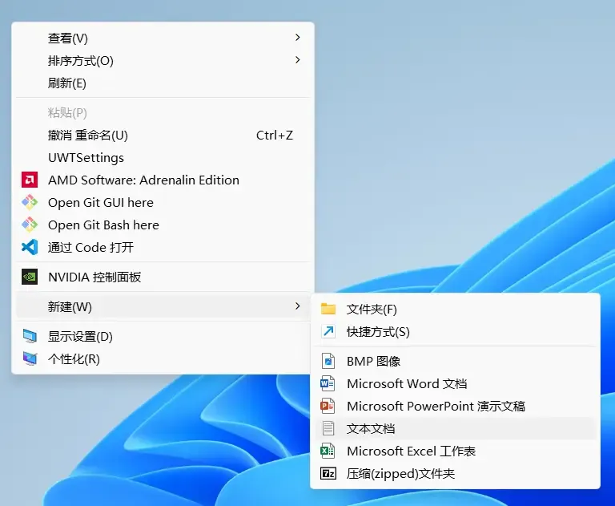The height and width of the screenshot is (506, 615).
Task: Select 粘贴(P) menu entry
Action: coord(163,113)
